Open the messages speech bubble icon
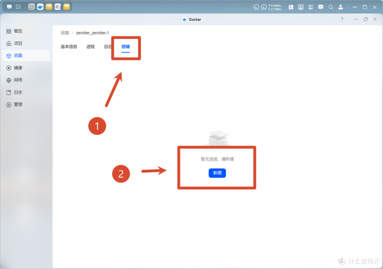This screenshot has width=383, height=269. coord(321,7)
